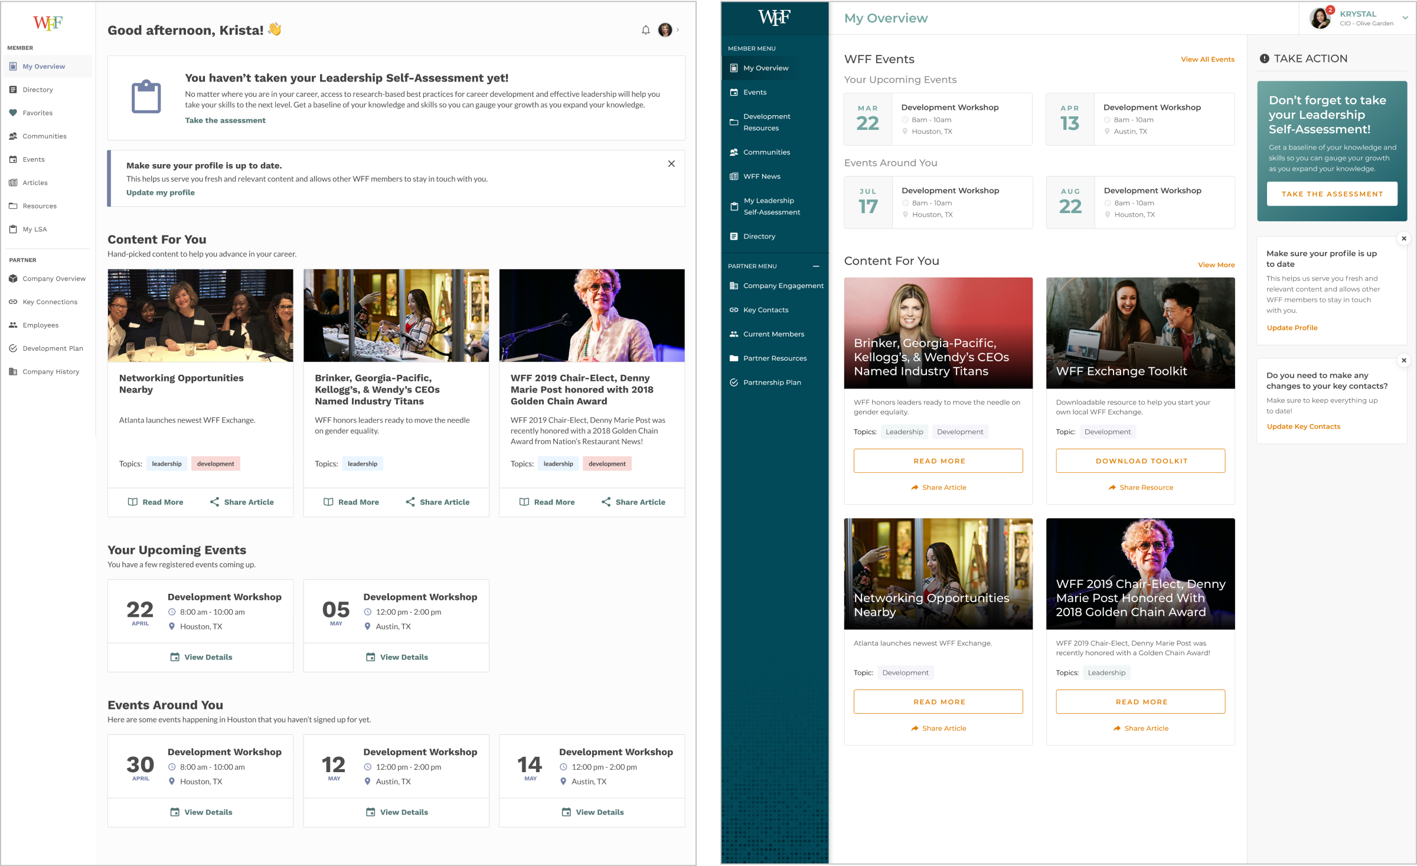Viewport: 1417px width, 866px height.
Task: Click the white WFF logo in the teal sidebar
Action: coord(774,18)
